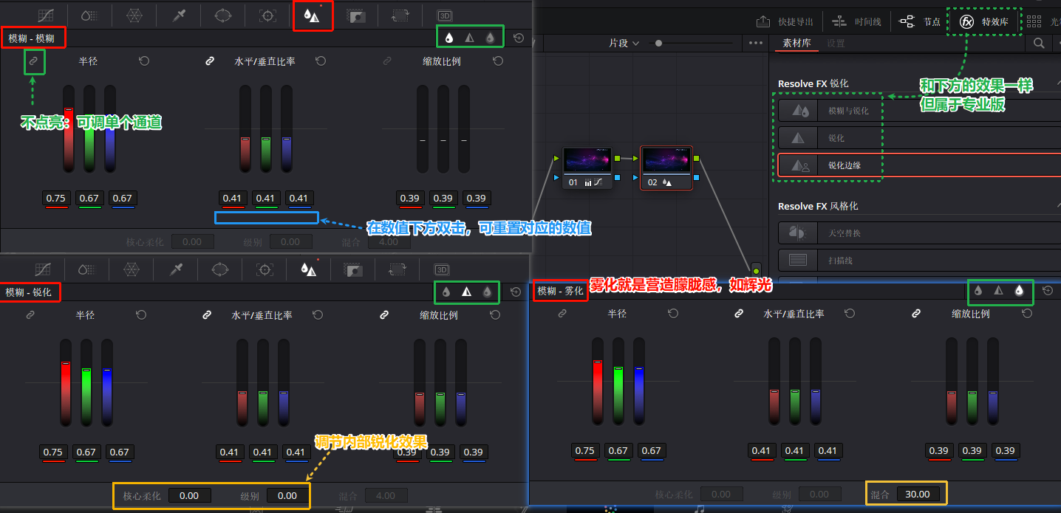This screenshot has height=513, width=1061.
Task: Switch to the 素材库 tab
Action: click(796, 44)
